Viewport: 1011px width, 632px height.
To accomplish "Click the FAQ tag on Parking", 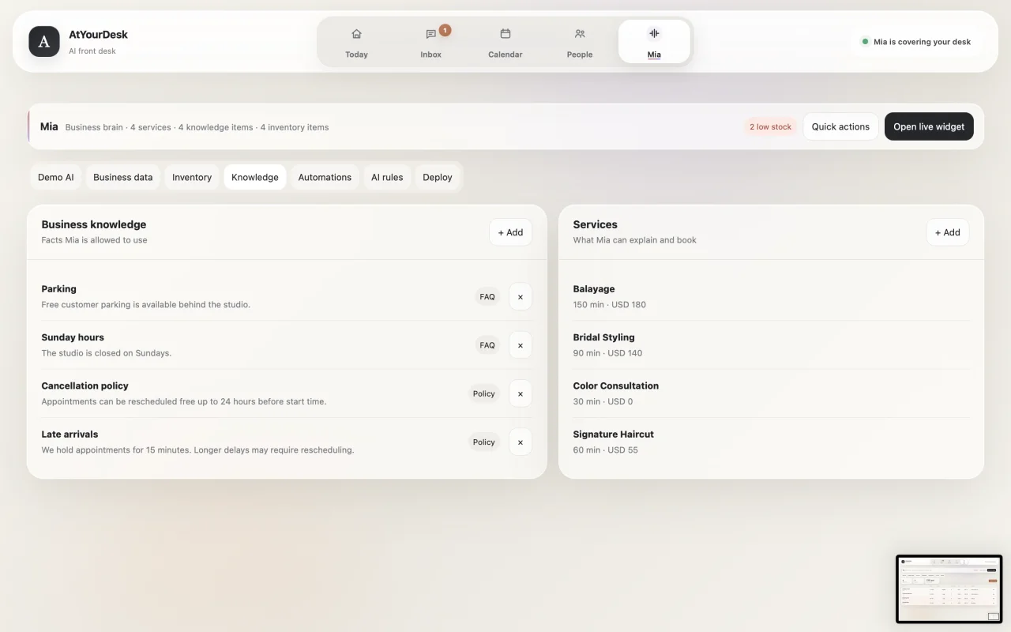I will click(487, 297).
